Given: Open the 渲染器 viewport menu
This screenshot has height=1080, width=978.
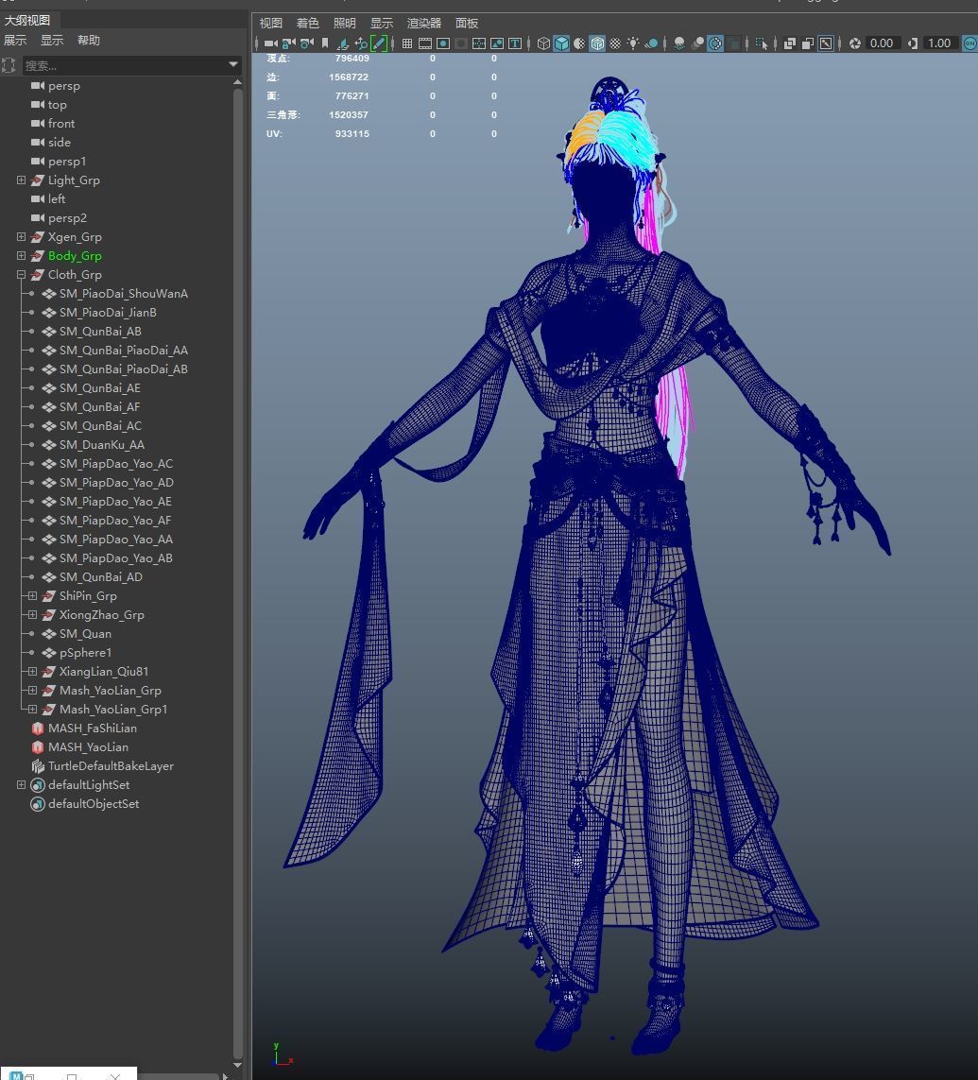Looking at the screenshot, I should pyautogui.click(x=423, y=23).
